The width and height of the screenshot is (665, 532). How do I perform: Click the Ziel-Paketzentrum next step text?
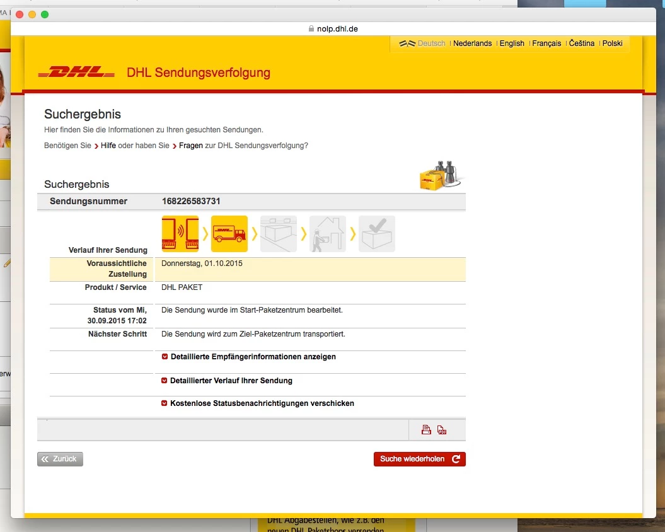pyautogui.click(x=253, y=334)
